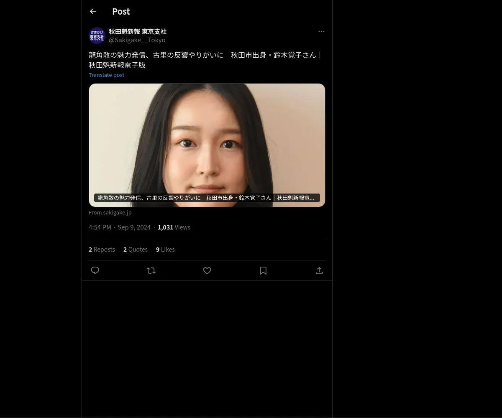Bookmark this post
This screenshot has width=502, height=418.
point(263,270)
